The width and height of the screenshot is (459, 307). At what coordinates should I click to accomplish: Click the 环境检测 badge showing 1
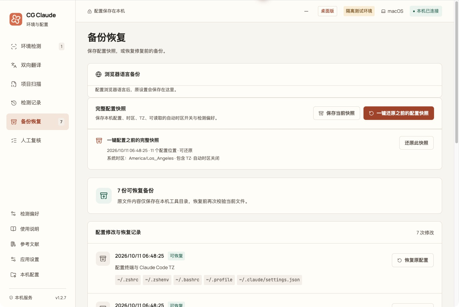point(61,47)
